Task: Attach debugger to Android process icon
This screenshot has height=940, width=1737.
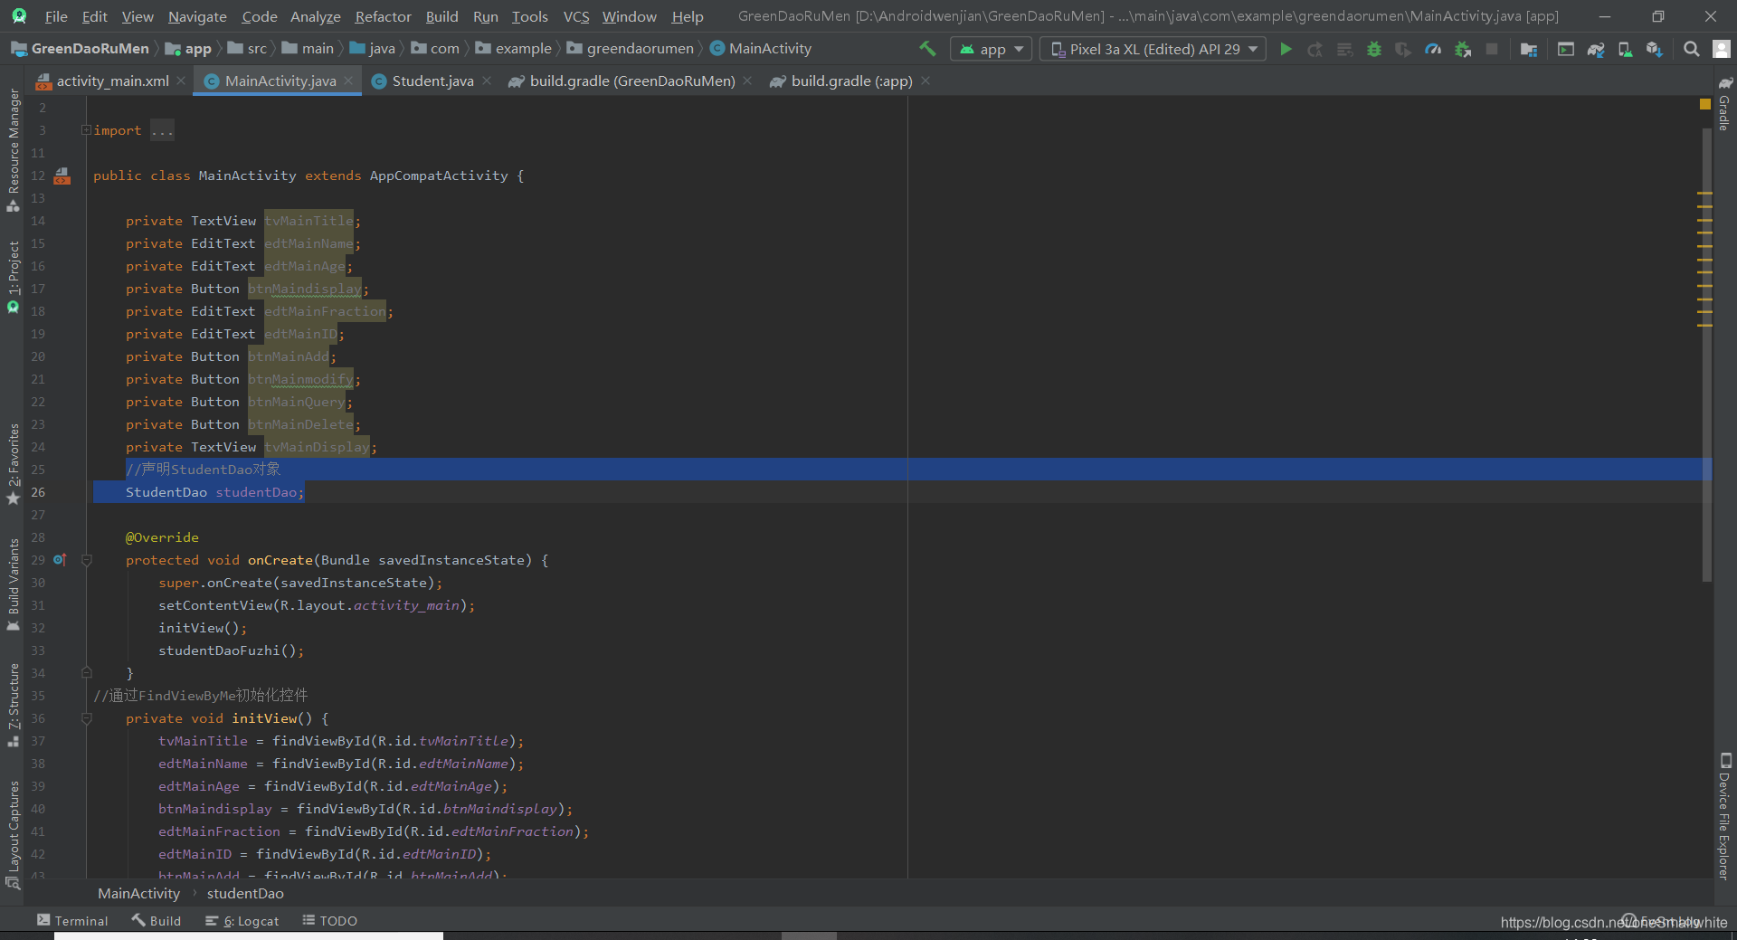Action: (x=1463, y=49)
